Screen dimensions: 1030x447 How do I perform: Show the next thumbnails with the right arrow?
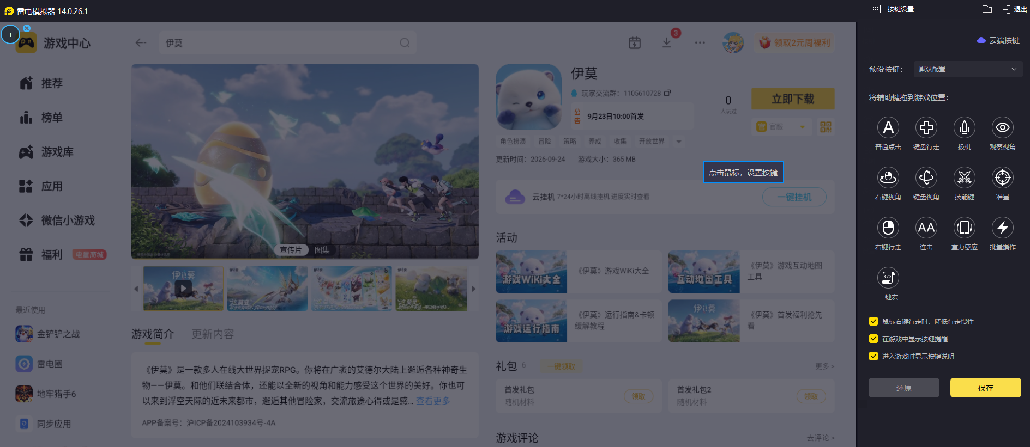coord(473,289)
